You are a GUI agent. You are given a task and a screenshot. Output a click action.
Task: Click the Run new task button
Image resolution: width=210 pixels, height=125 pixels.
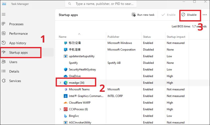coord(143,15)
